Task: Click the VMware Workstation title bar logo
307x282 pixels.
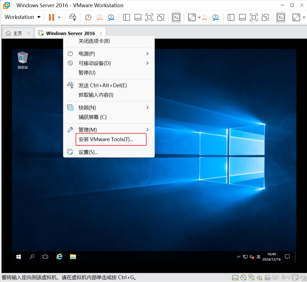Action: click(7, 5)
